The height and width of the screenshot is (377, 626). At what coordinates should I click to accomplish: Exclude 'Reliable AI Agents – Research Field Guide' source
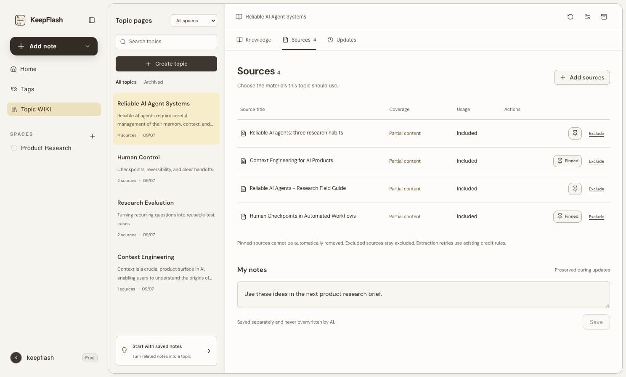pyautogui.click(x=597, y=189)
